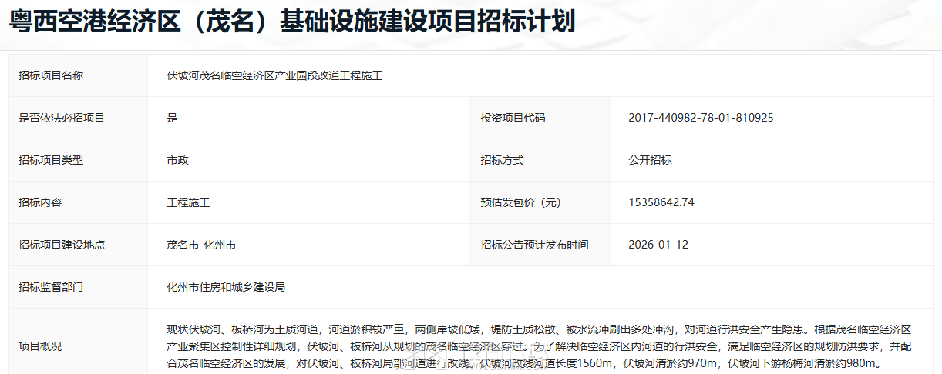Click the 投资项目代码 label
The width and height of the screenshot is (942, 374).
click(x=513, y=118)
